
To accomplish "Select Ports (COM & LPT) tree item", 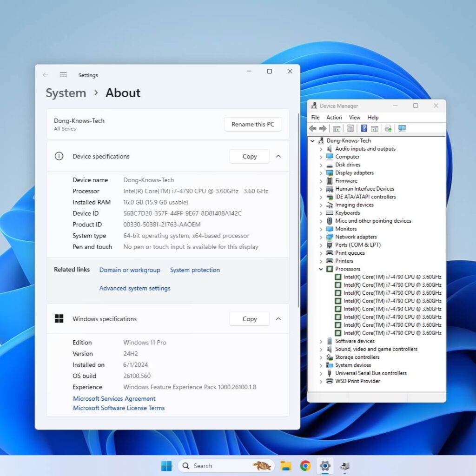I will (358, 245).
